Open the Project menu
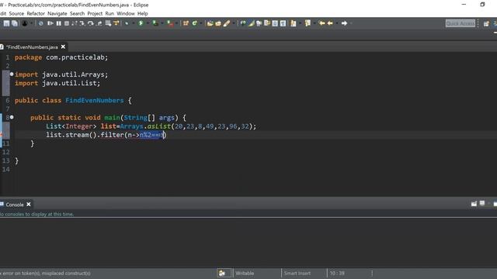 (x=95, y=14)
